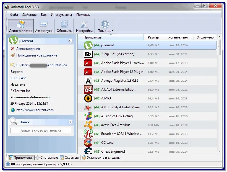Viewport: 227px width, 172px height.
Task: Click the Cheat Engine 6.1 icon
Action: coord(88,151)
